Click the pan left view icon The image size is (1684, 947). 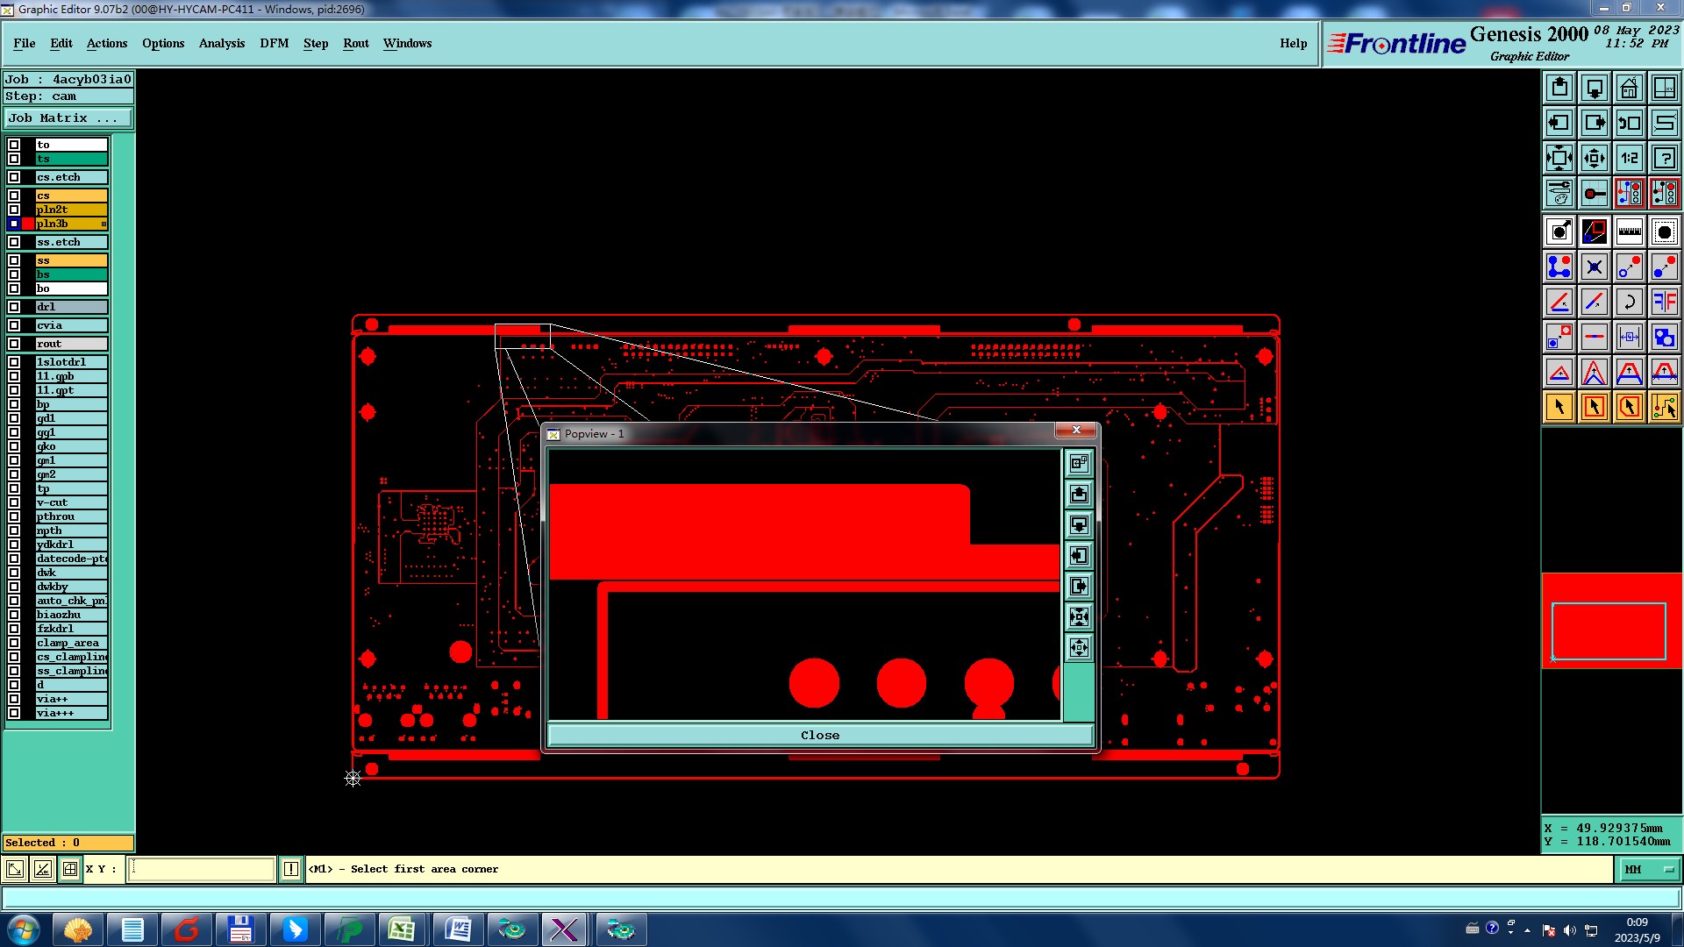point(1559,123)
